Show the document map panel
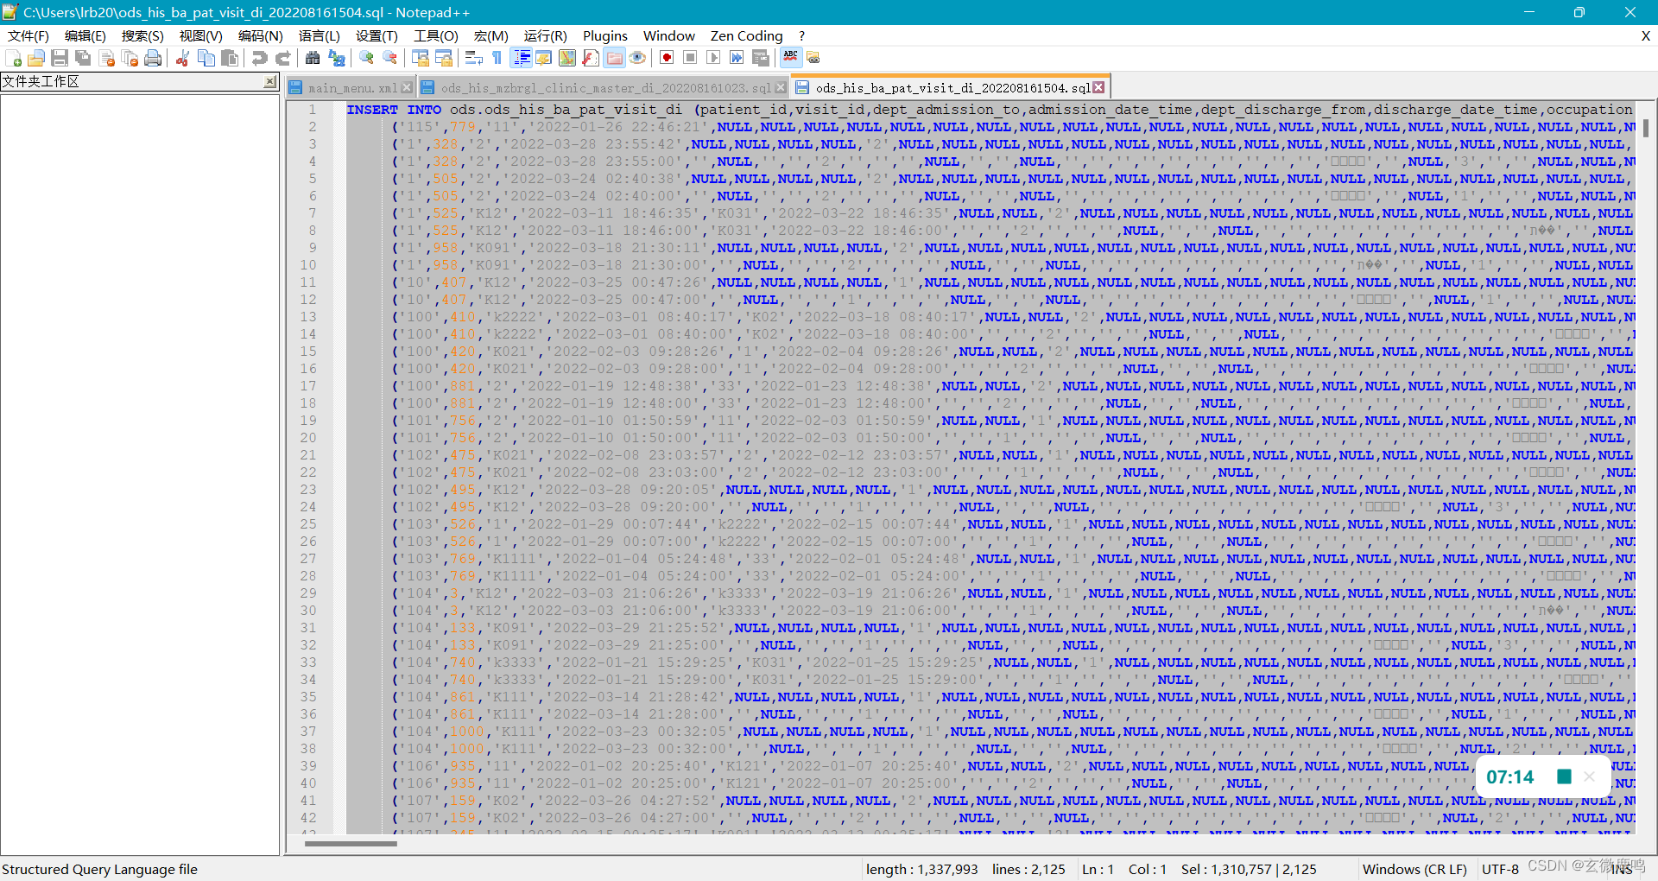 point(567,58)
